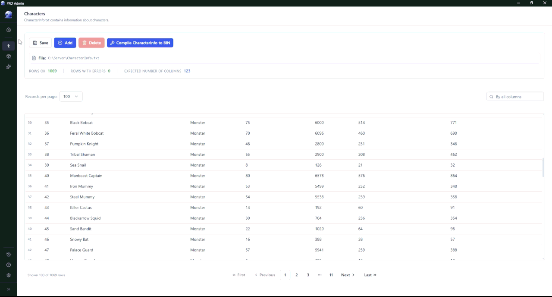The width and height of the screenshot is (552, 297).
Task: Open the puzzle-piece sidebar icon
Action: (9, 66)
